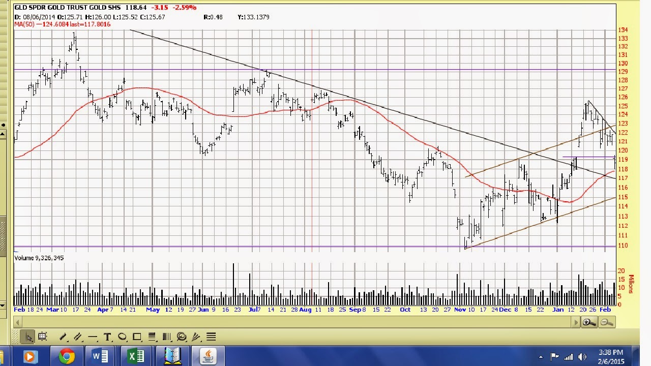
Task: Open the volume speaker tray icon
Action: 582,357
